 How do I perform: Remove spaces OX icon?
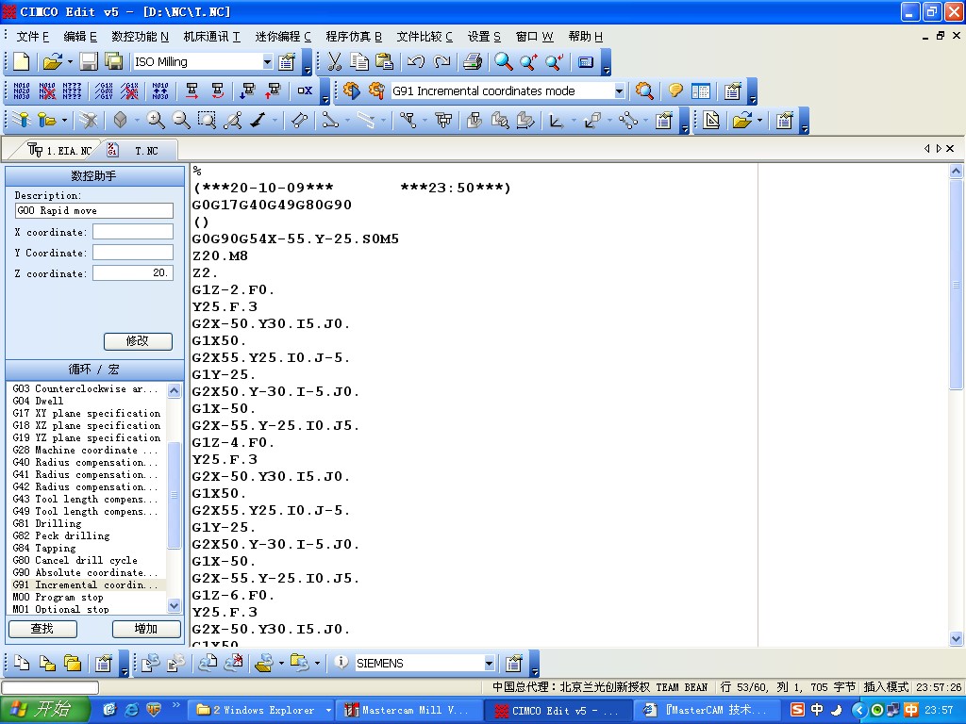pos(305,90)
